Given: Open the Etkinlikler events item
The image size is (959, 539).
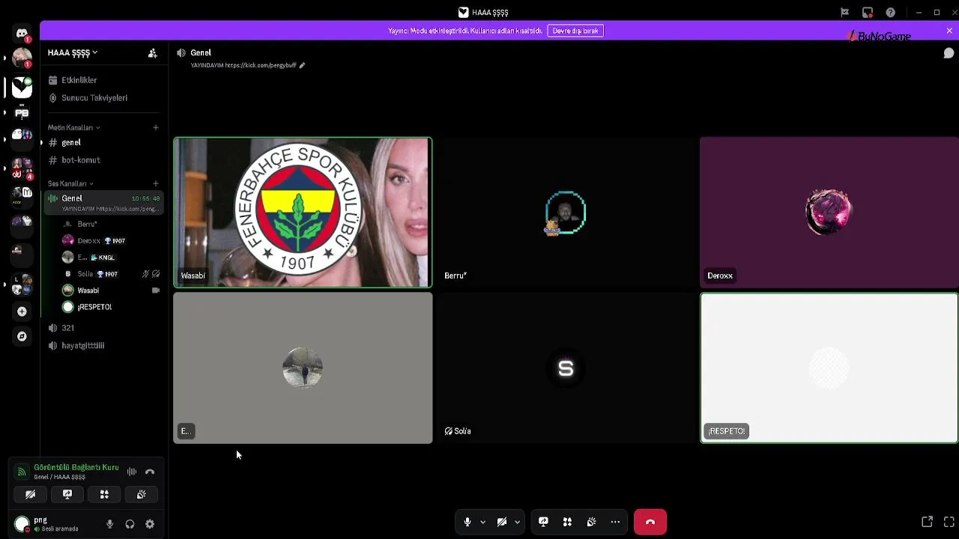Looking at the screenshot, I should point(103,80).
